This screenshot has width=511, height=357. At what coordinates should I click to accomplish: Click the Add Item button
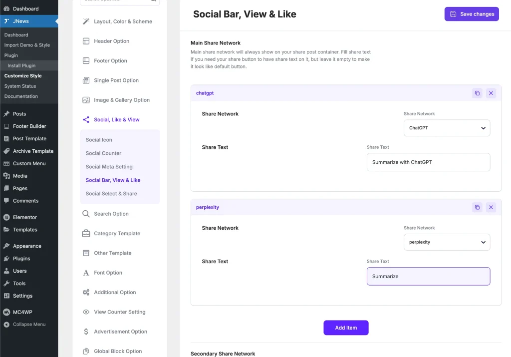(346, 328)
